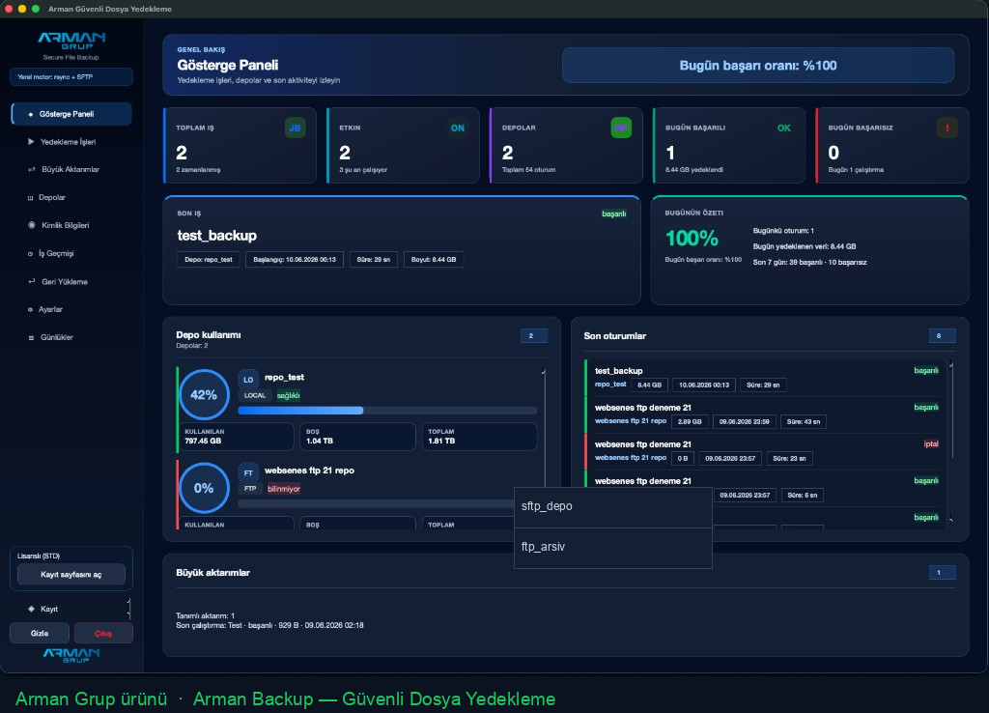
Task: Click the Boyut: 8.44 GB chip
Action: click(434, 259)
